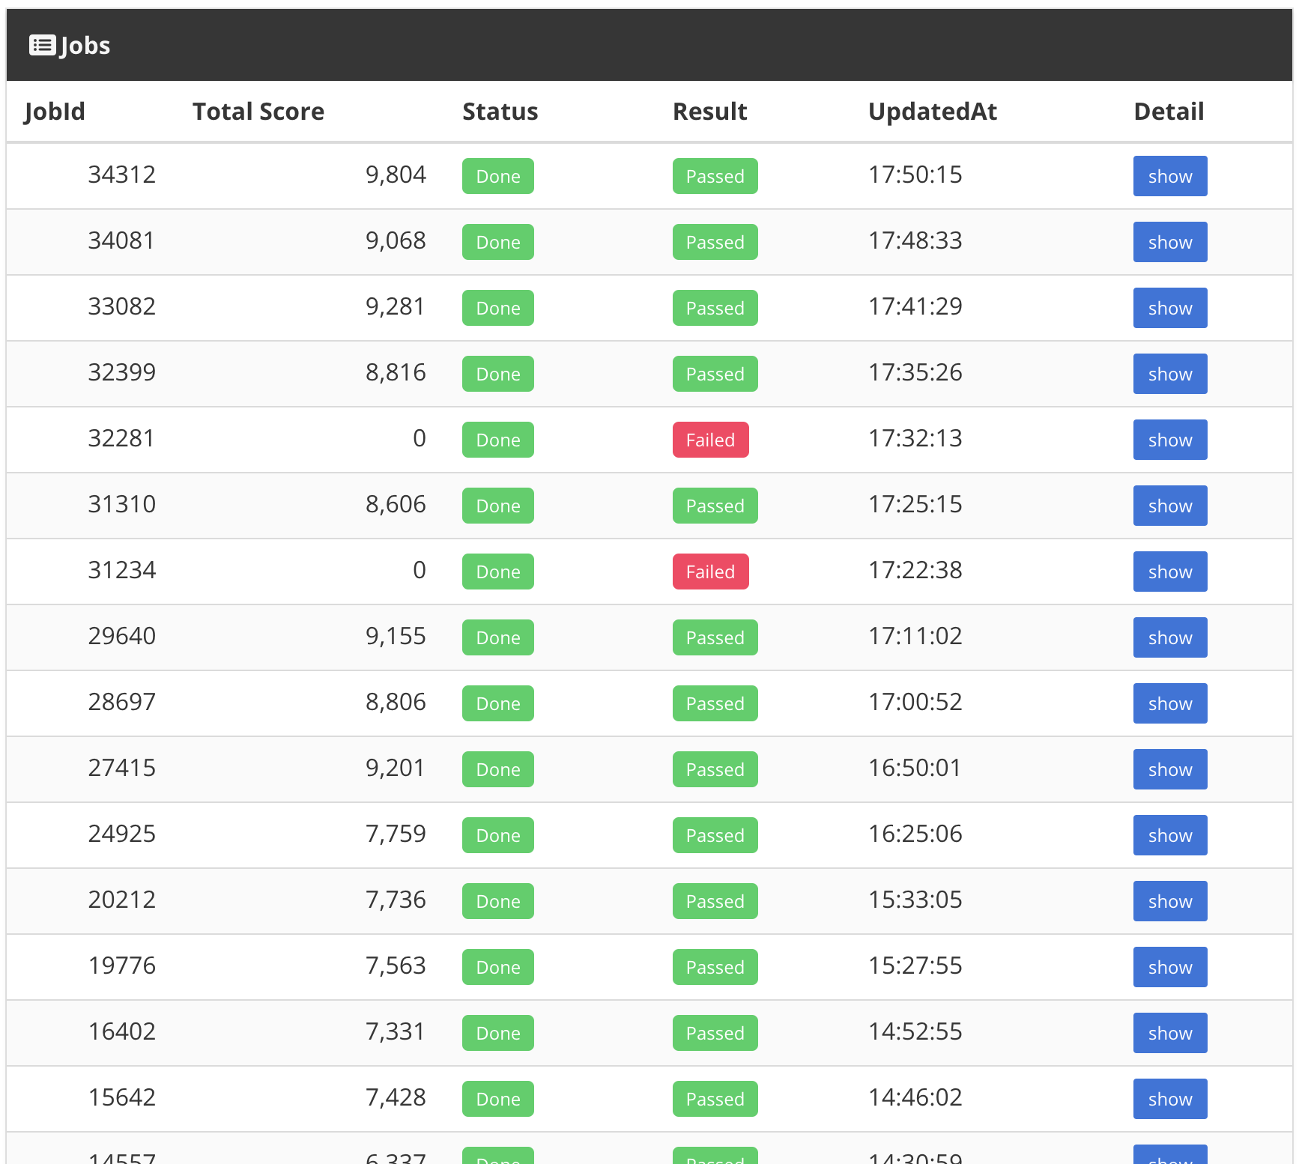Click the total score 8,606
The image size is (1302, 1164).
coord(396,504)
